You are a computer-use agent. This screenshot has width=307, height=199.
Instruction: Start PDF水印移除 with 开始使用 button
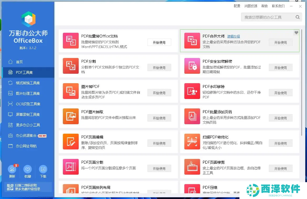click(281, 93)
